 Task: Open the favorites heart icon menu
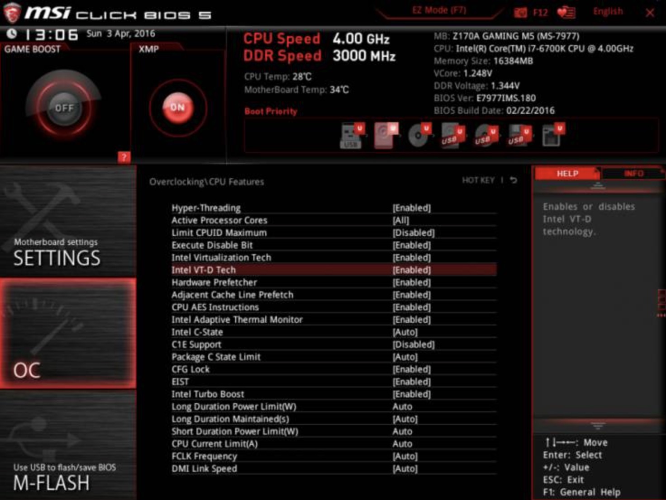pos(566,12)
